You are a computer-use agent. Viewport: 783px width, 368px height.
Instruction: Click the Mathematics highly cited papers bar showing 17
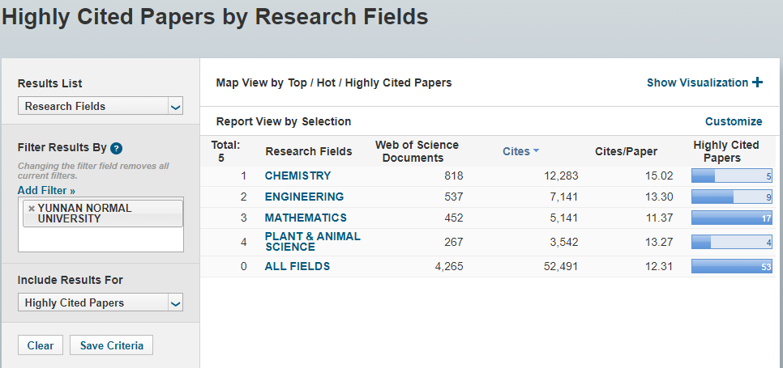tap(731, 218)
